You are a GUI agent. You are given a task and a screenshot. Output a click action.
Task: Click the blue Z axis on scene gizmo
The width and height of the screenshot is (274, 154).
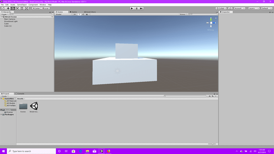tap(214, 23)
